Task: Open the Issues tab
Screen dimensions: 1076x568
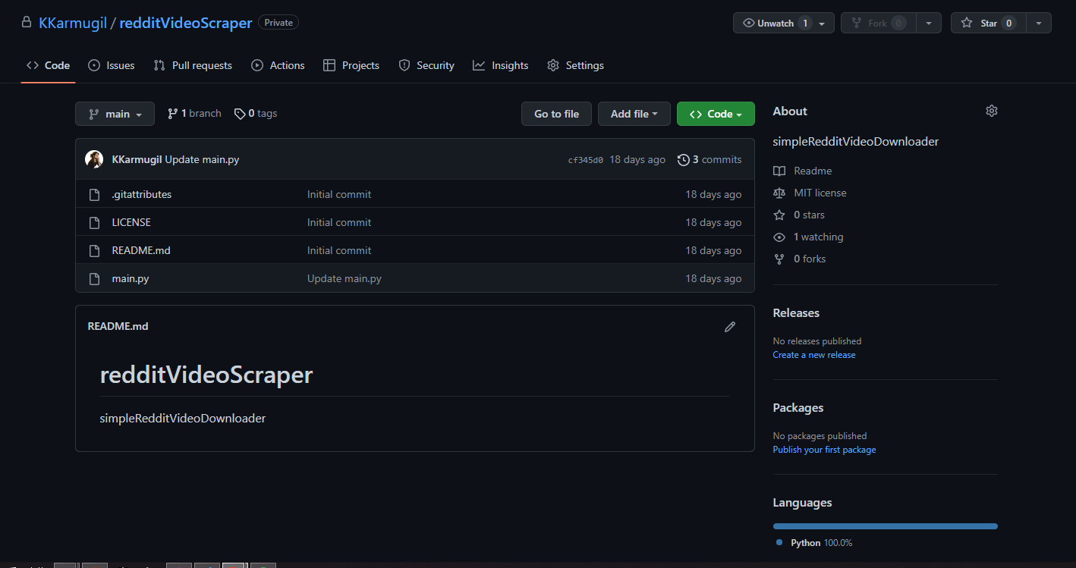Action: [x=112, y=65]
